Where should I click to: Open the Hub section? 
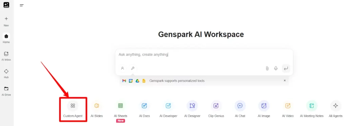6,74
